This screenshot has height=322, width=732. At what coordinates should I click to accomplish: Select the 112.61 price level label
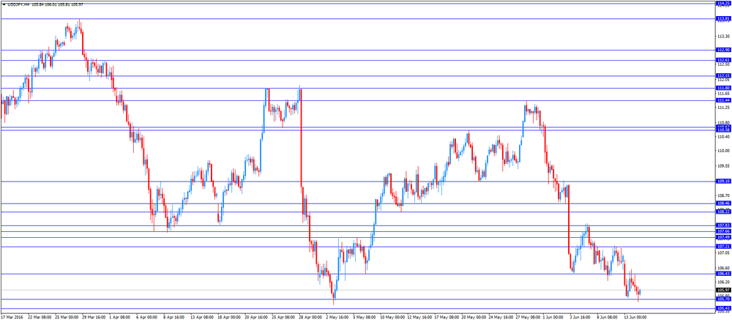click(724, 60)
